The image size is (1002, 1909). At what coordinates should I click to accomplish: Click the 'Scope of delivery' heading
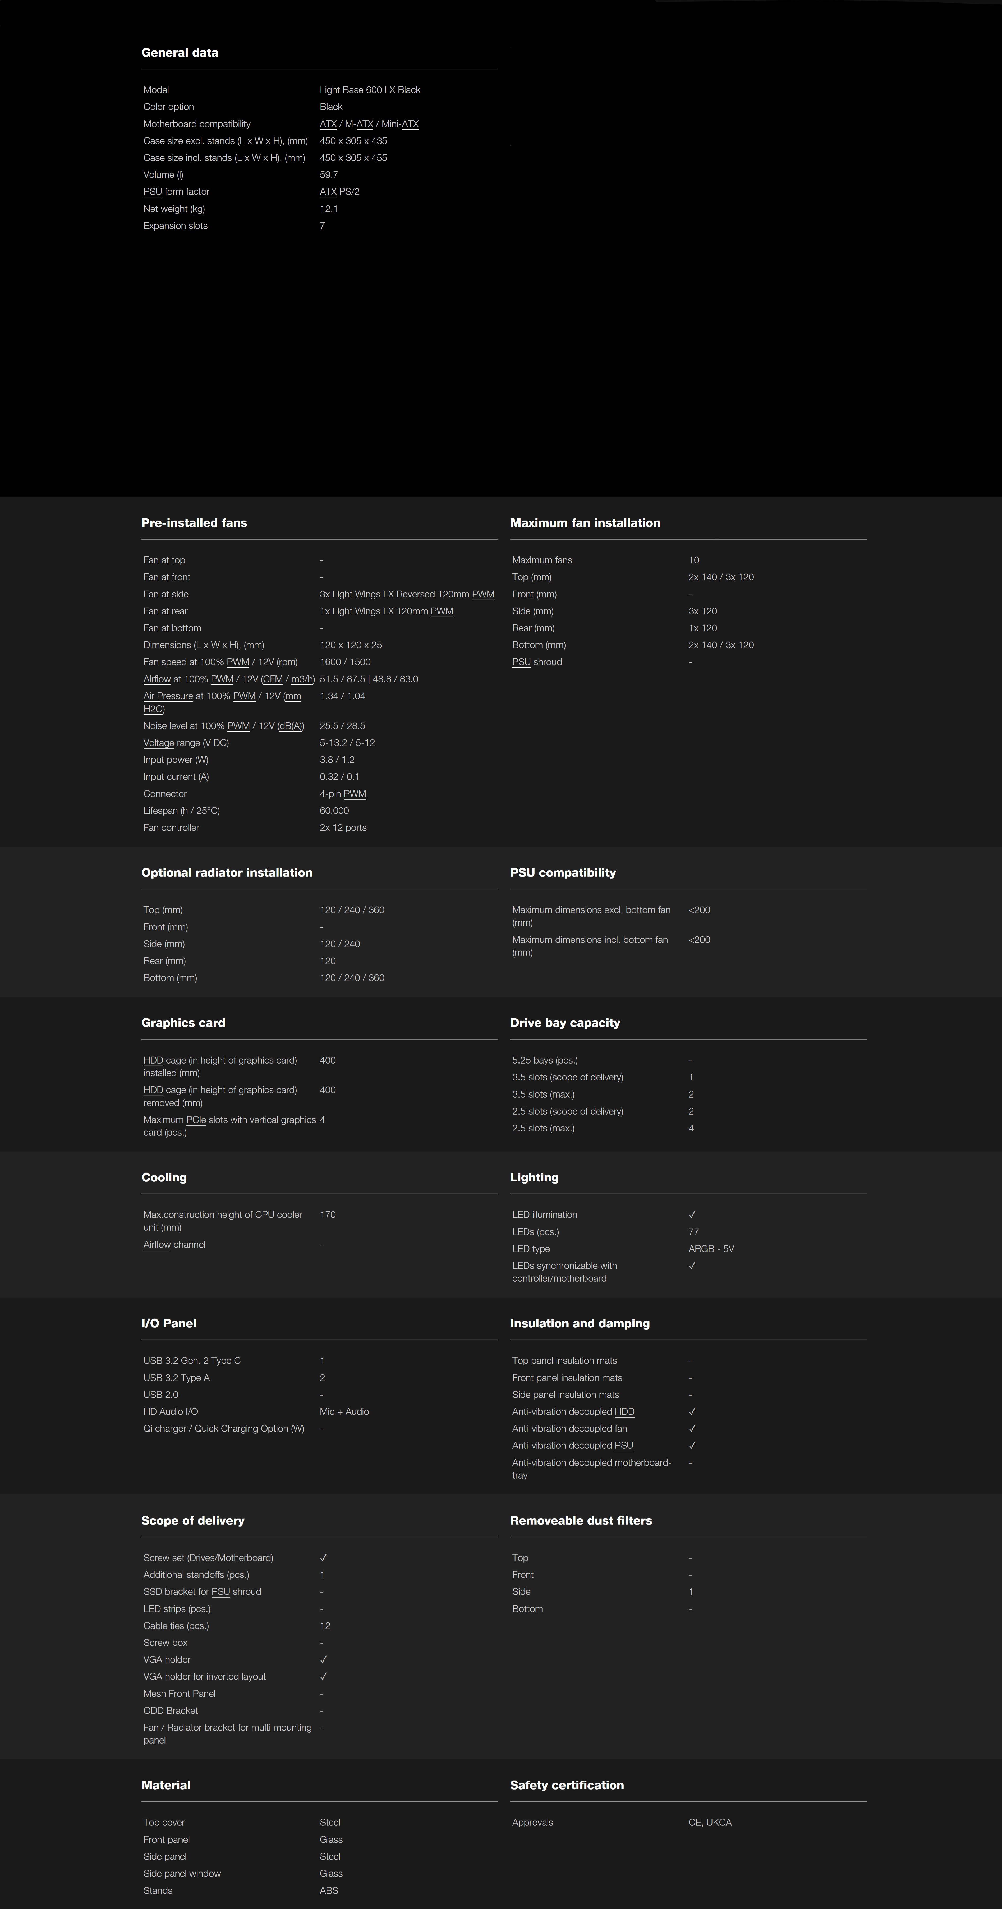(x=193, y=1521)
